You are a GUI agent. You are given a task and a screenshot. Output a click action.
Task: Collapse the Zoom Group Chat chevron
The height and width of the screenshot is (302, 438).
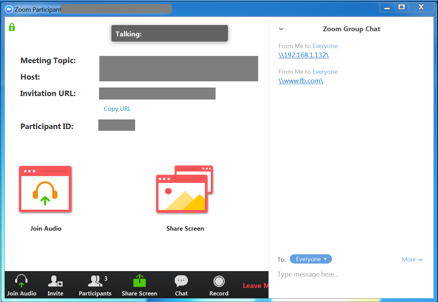281,29
